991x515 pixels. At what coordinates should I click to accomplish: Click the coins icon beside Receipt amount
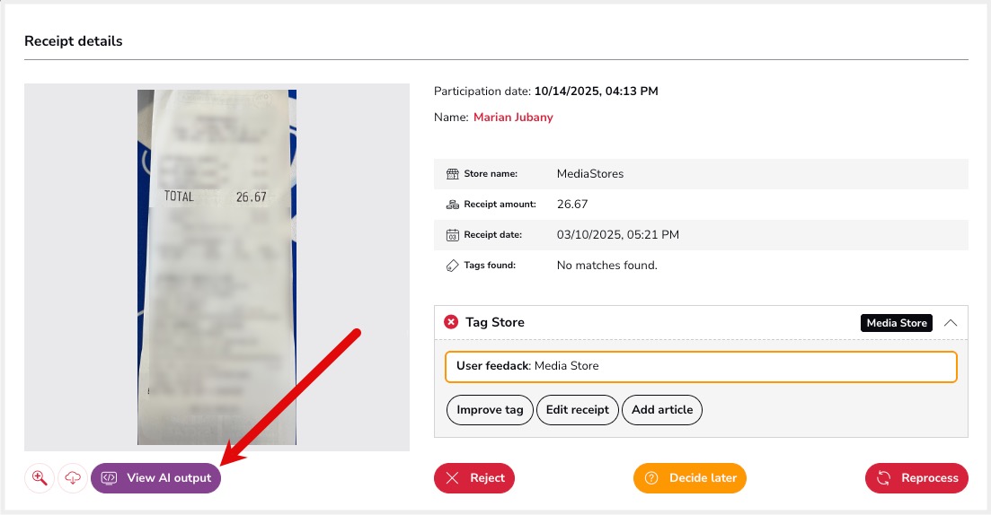452,205
